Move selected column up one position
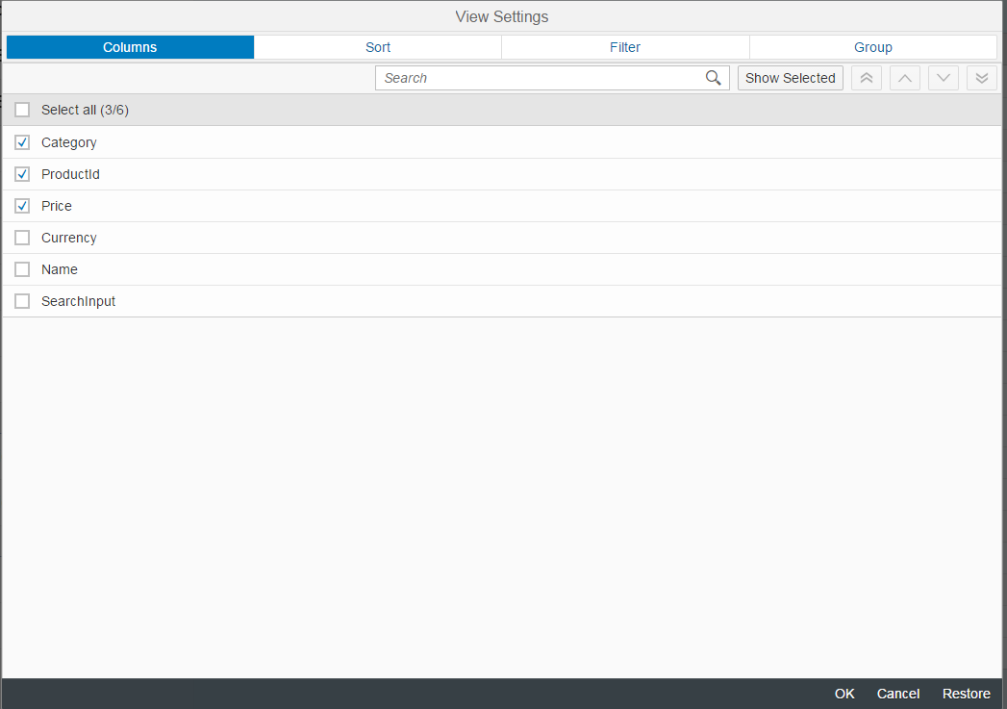 [x=905, y=78]
